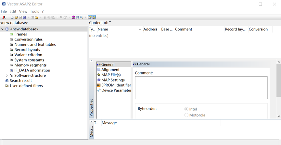The width and height of the screenshot is (281, 145).
Task: Toggle the Properties window toolbar button
Action: pyautogui.click(x=90, y=17)
